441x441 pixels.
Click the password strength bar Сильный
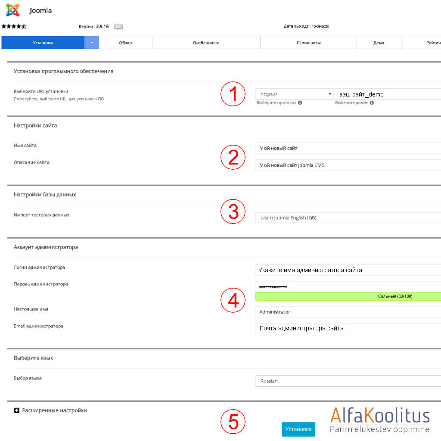348,296
